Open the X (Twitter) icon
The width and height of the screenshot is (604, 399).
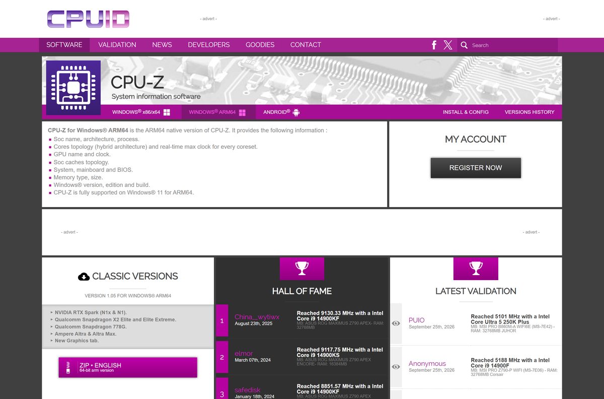(x=448, y=45)
